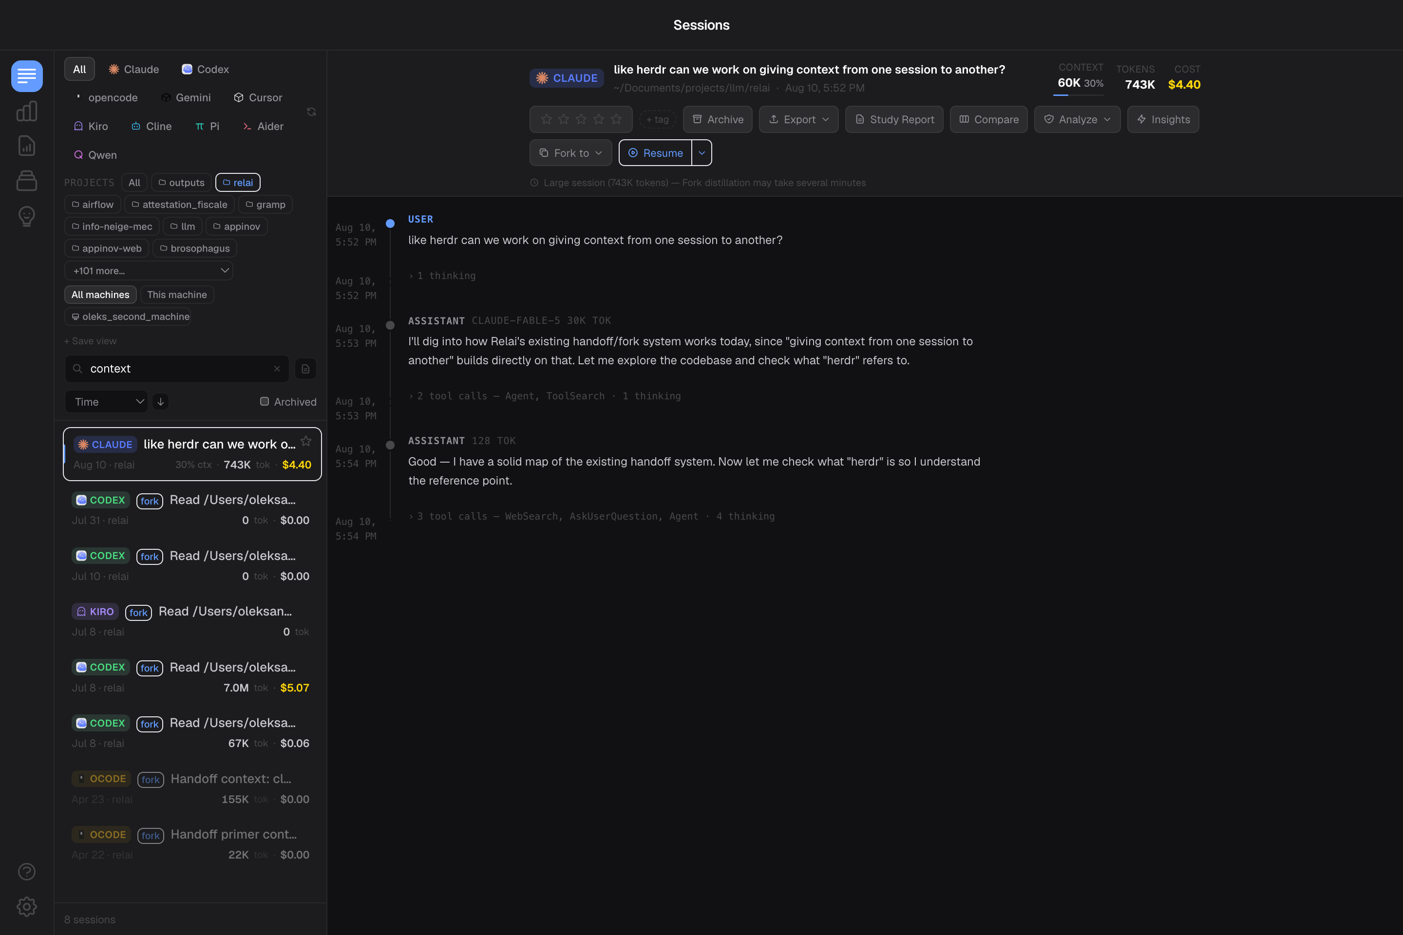Screen dimensions: 1403x935
Task: Select the All agents filter
Action: pos(79,69)
